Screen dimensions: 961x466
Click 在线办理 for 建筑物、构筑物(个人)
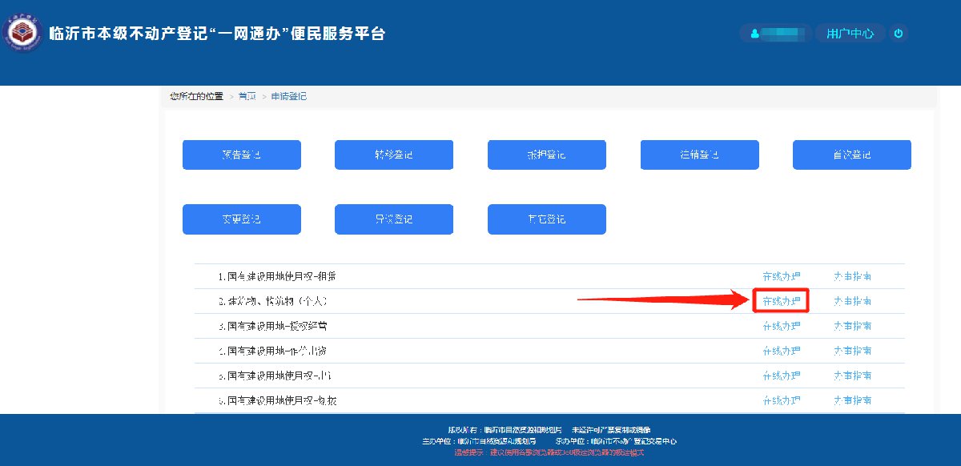click(x=781, y=301)
